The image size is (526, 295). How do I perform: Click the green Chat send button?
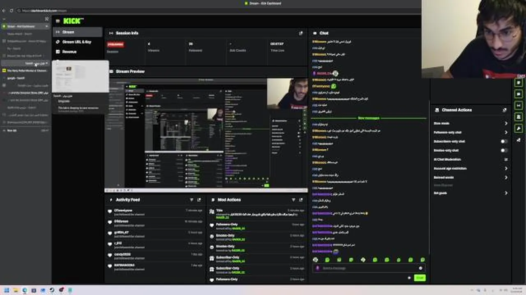pos(420,278)
